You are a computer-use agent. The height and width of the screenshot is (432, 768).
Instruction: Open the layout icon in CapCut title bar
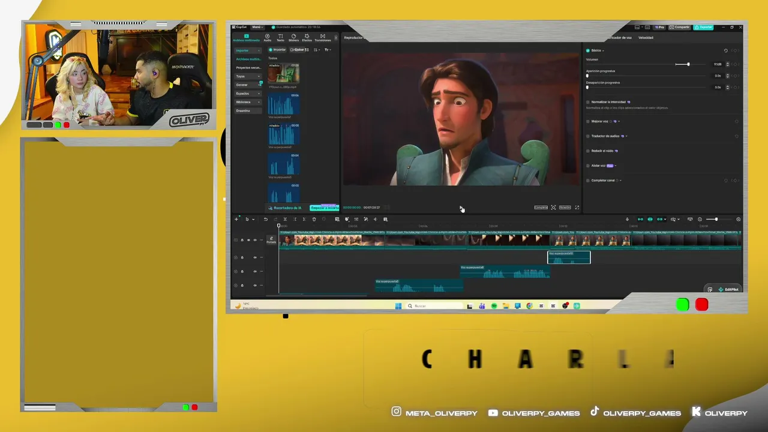(x=637, y=27)
